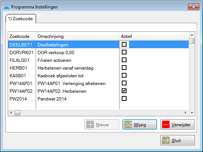Click the arrow icon on Sluit button

(166, 140)
